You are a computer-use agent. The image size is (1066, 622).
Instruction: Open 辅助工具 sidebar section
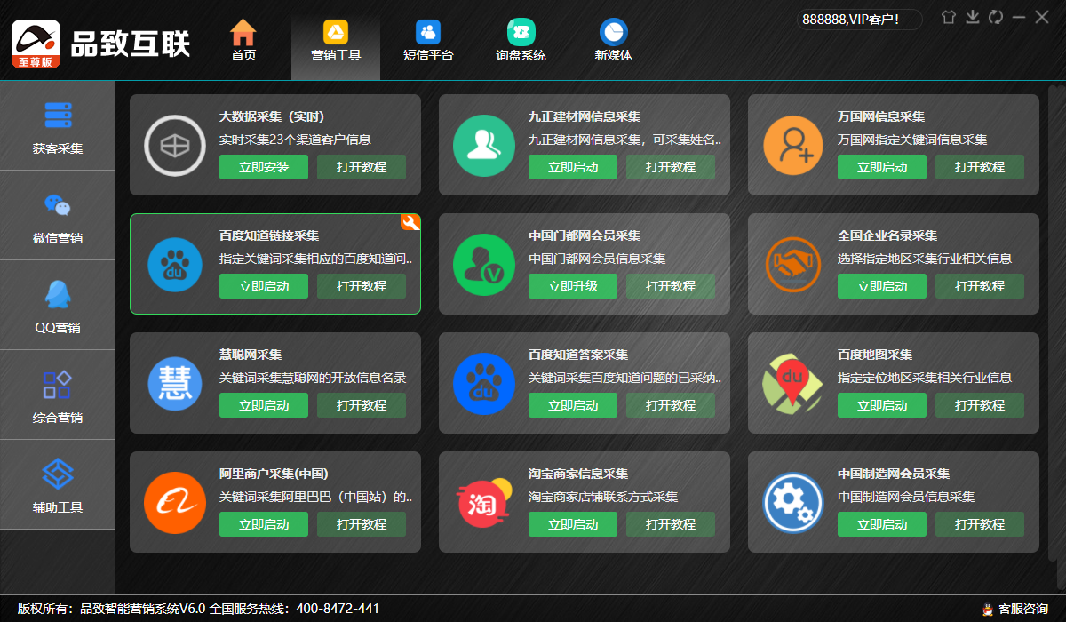58,485
